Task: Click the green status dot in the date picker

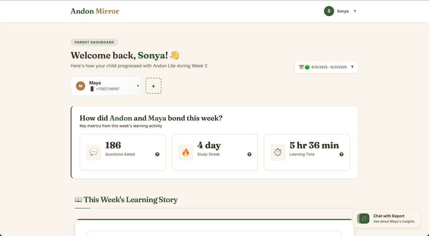Action: [x=306, y=67]
